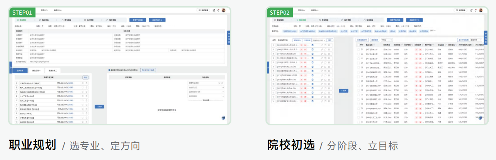The image size is (496, 160).
Task: Open the 数据中心 menu in the STEP01 header
Action: tap(58, 10)
